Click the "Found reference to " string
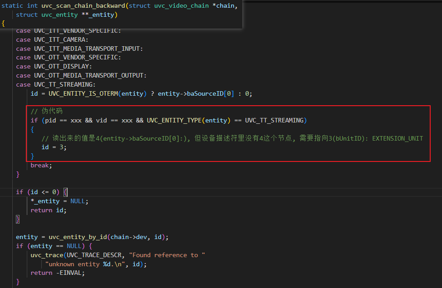The image size is (442, 288). (x=167, y=255)
